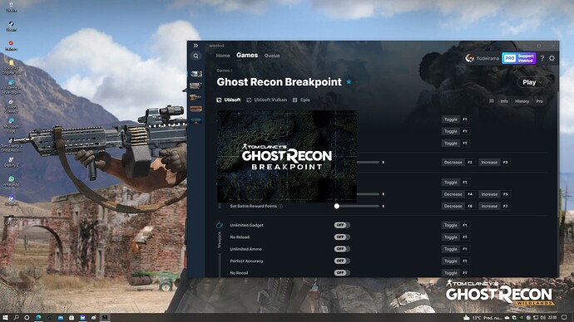Click the Decrease button with F2 hotkey
The image size is (574, 322).
pyautogui.click(x=453, y=162)
